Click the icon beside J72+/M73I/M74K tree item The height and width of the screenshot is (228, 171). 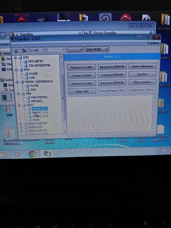pyautogui.click(x=26, y=65)
